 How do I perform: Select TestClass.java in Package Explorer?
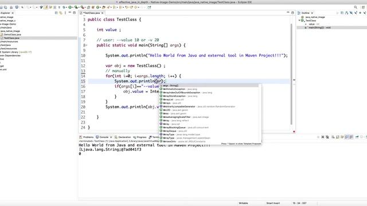pyautogui.click(x=10, y=38)
